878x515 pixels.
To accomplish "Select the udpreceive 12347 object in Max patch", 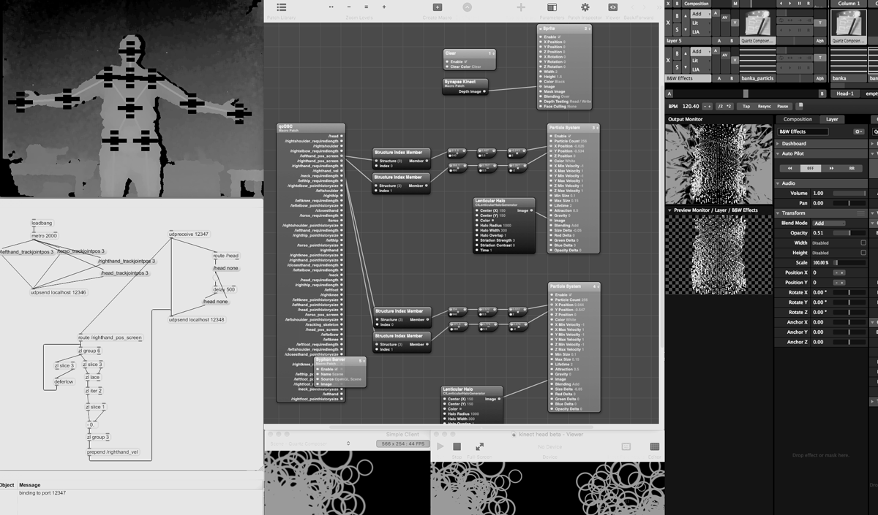I will tap(189, 234).
